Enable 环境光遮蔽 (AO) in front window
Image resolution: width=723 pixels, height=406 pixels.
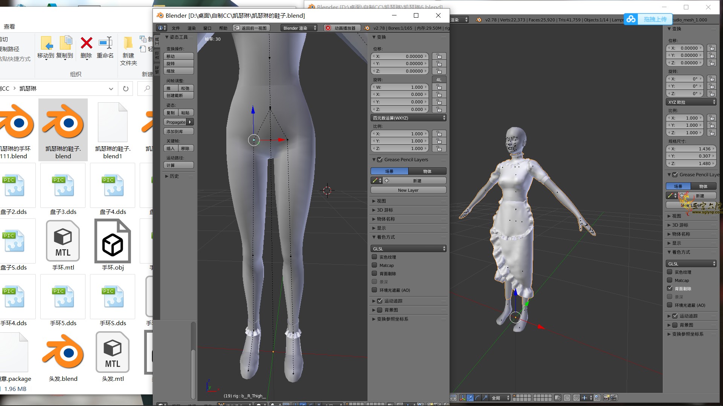point(374,290)
